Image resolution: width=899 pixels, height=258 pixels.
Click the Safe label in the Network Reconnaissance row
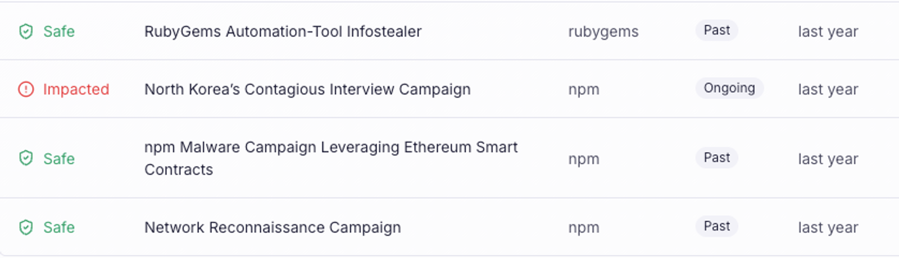59,227
